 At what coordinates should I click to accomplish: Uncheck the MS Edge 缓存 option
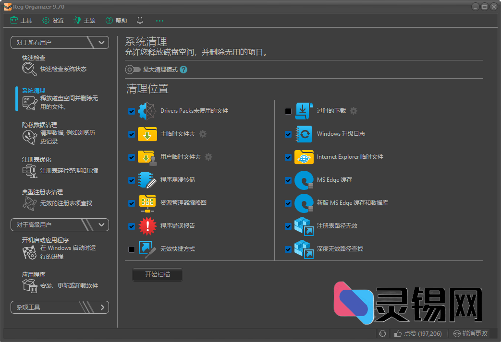click(288, 180)
